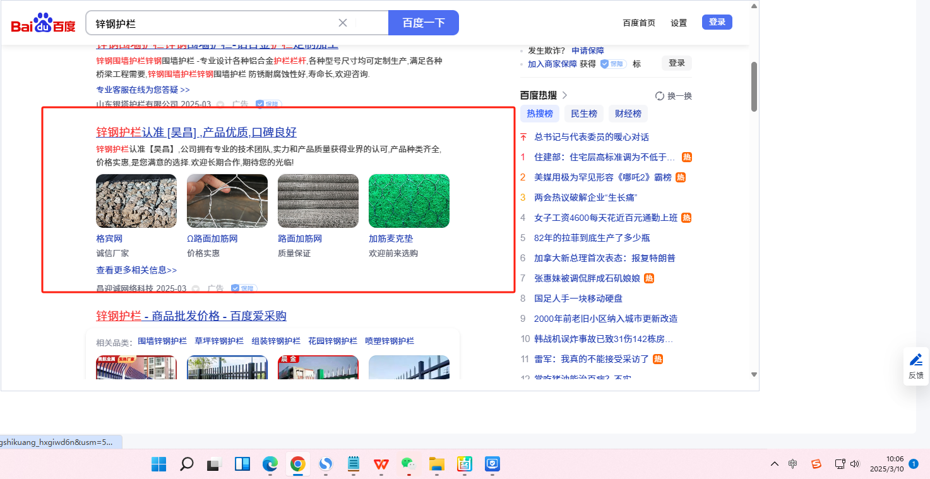Click the 中 input method indicator
Viewport: 930px width, 479px height.
point(793,464)
